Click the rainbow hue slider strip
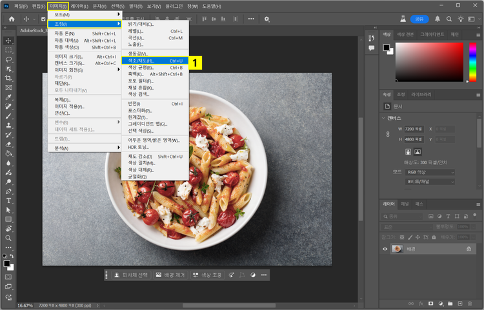This screenshot has height=310, width=484. coord(472,62)
